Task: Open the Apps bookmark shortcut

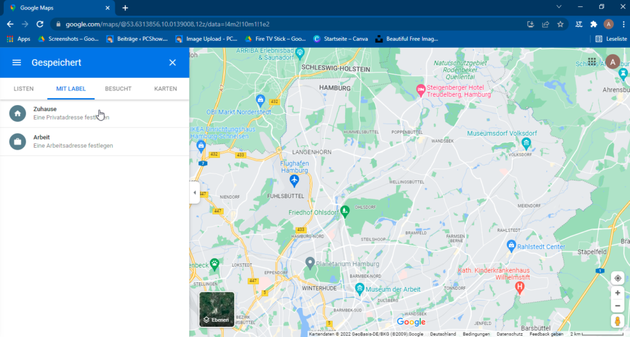Action: click(x=18, y=39)
